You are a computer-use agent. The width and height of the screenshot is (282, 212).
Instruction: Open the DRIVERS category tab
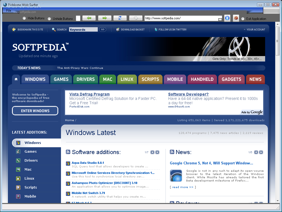[85, 79]
